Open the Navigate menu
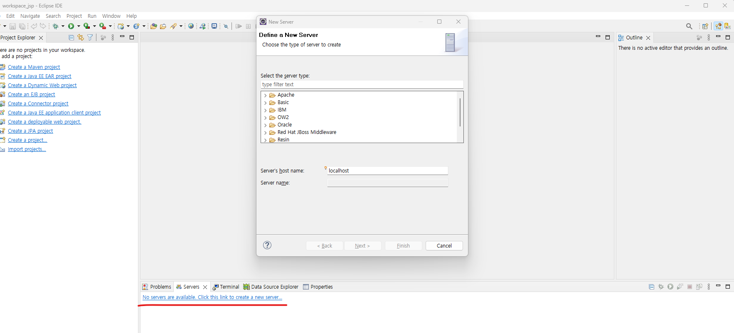Image resolution: width=734 pixels, height=333 pixels. pos(30,16)
